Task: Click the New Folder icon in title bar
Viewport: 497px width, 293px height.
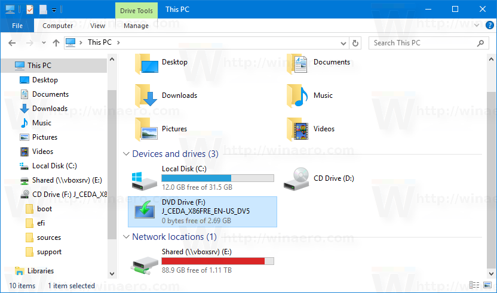Action: pyautogui.click(x=43, y=10)
